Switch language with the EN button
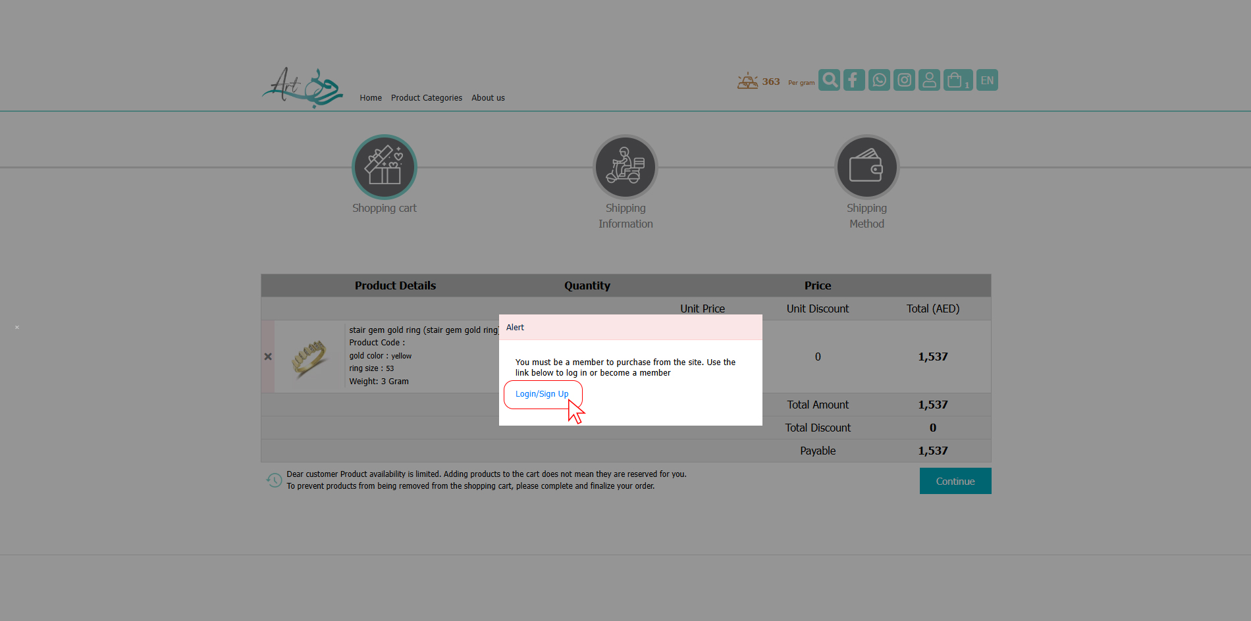This screenshot has height=621, width=1251. click(987, 80)
